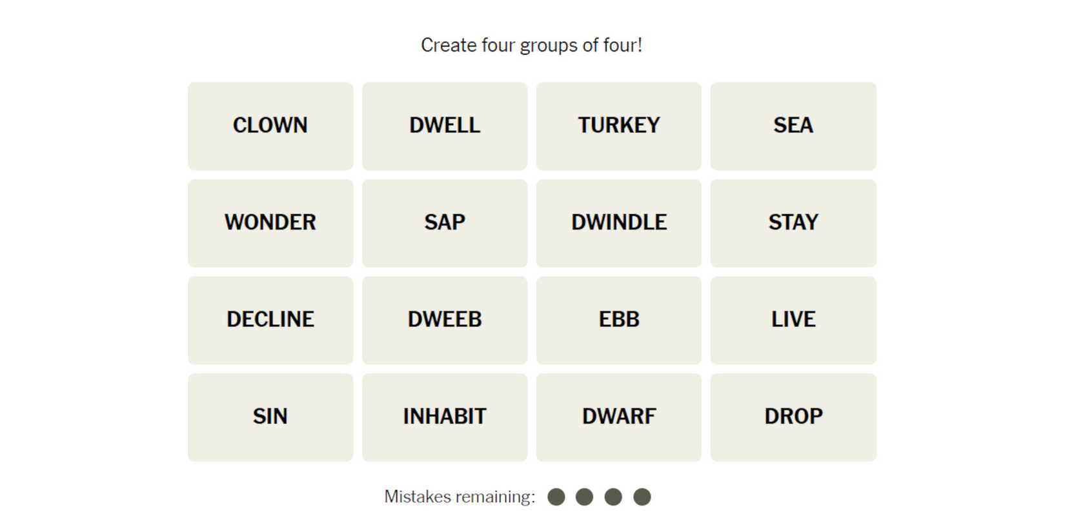Click the first mistakes remaining dot
Image resolution: width=1065 pixels, height=532 pixels.
click(x=556, y=497)
